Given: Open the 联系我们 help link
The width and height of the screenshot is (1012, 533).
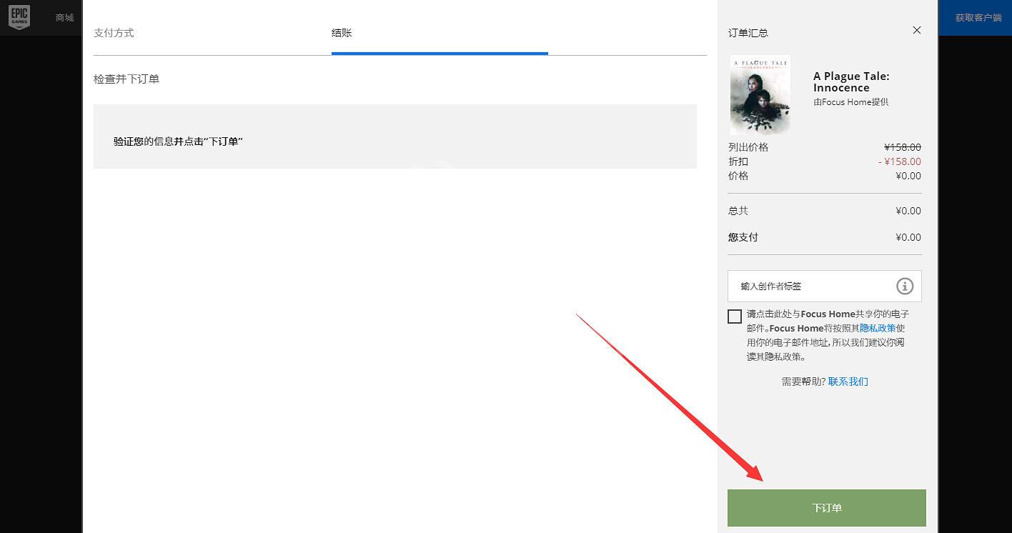Looking at the screenshot, I should click(848, 382).
